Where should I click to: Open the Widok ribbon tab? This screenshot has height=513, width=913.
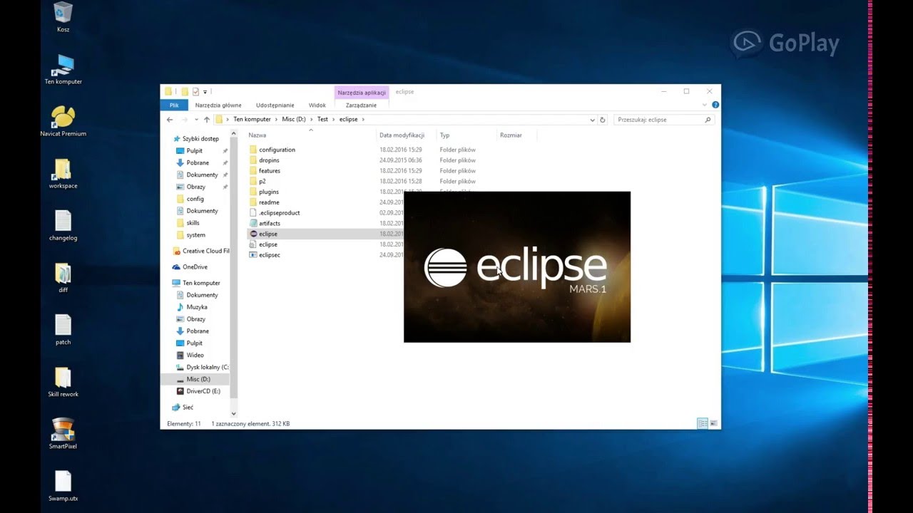(x=317, y=105)
